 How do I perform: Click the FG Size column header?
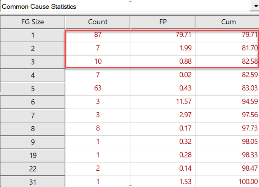pyautogui.click(x=33, y=22)
